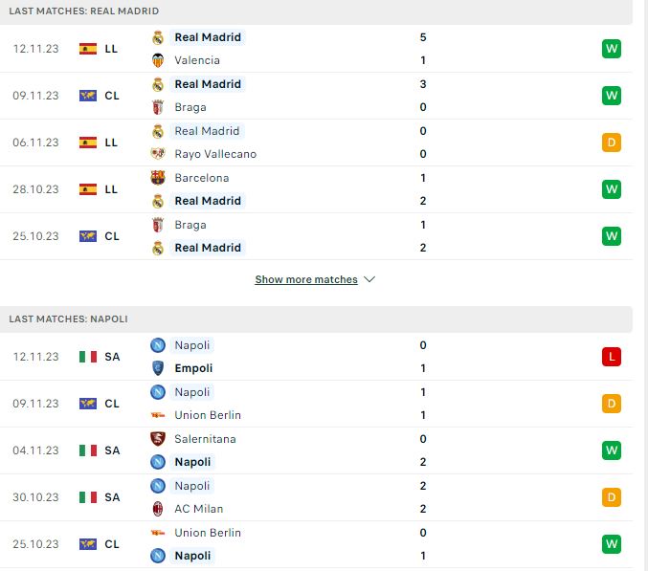The height and width of the screenshot is (571, 648).
Task: Click the Italian flag on the 04.11.23 match
Action: click(x=88, y=450)
